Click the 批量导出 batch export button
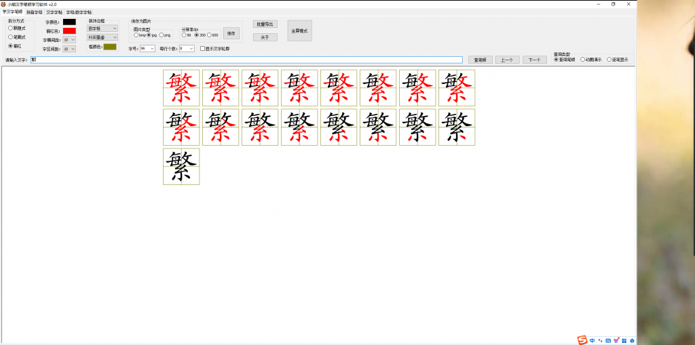The width and height of the screenshot is (695, 345). (265, 24)
